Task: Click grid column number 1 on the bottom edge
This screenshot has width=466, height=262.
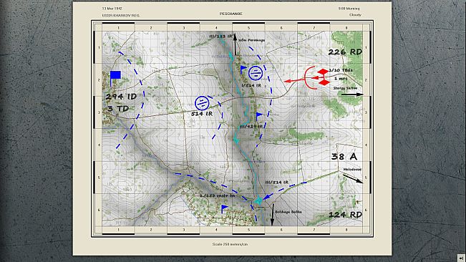Action: 118,230
